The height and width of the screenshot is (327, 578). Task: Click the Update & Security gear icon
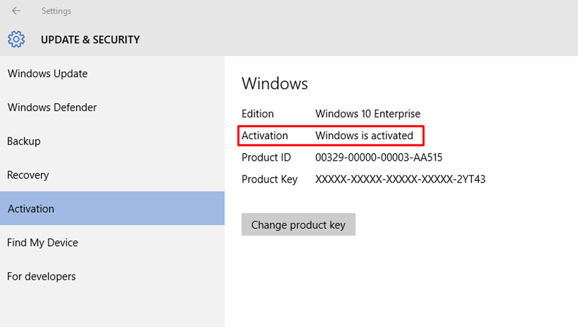pyautogui.click(x=16, y=39)
